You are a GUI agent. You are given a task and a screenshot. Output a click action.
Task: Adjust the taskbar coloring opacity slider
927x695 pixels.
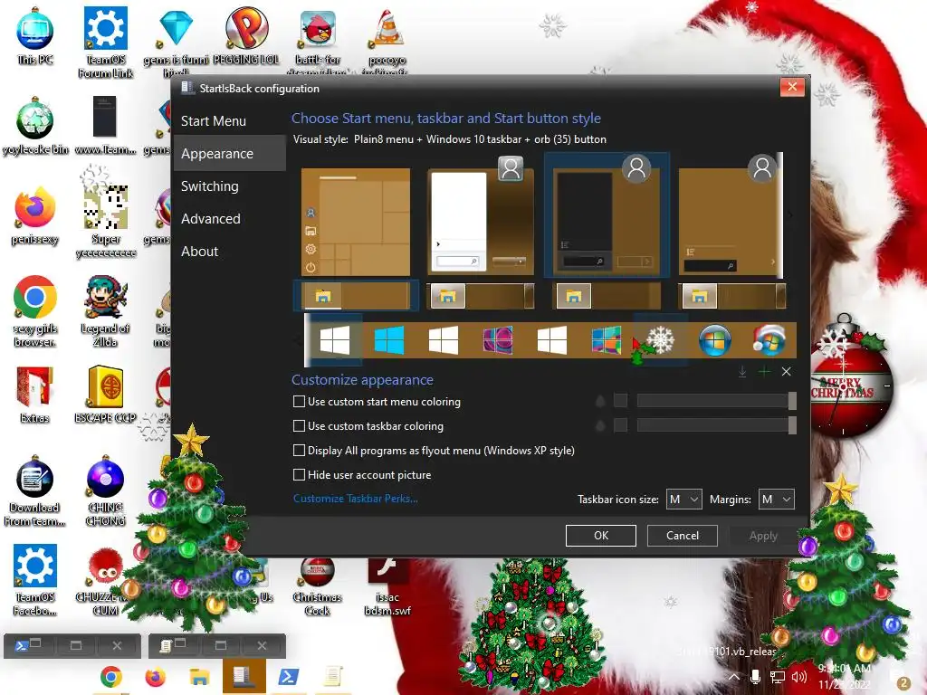717,425
